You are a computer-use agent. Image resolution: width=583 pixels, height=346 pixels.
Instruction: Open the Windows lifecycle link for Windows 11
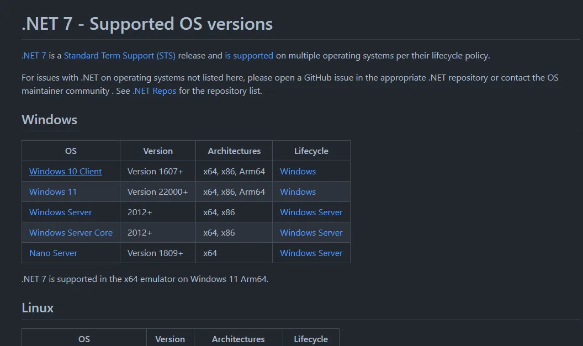click(298, 192)
